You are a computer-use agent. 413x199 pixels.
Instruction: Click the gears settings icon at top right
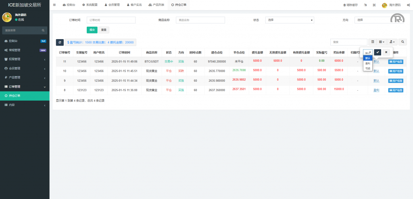click(x=408, y=5)
